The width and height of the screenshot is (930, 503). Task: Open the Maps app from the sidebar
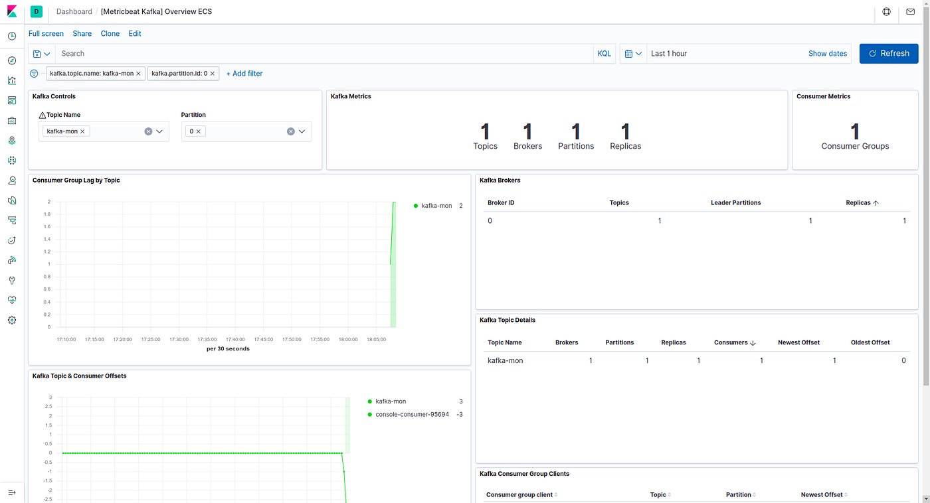(x=11, y=140)
